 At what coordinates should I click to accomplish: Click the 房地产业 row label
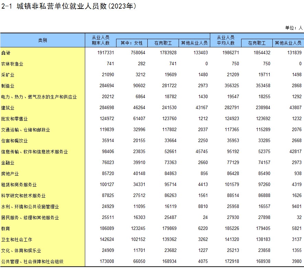point(10,174)
